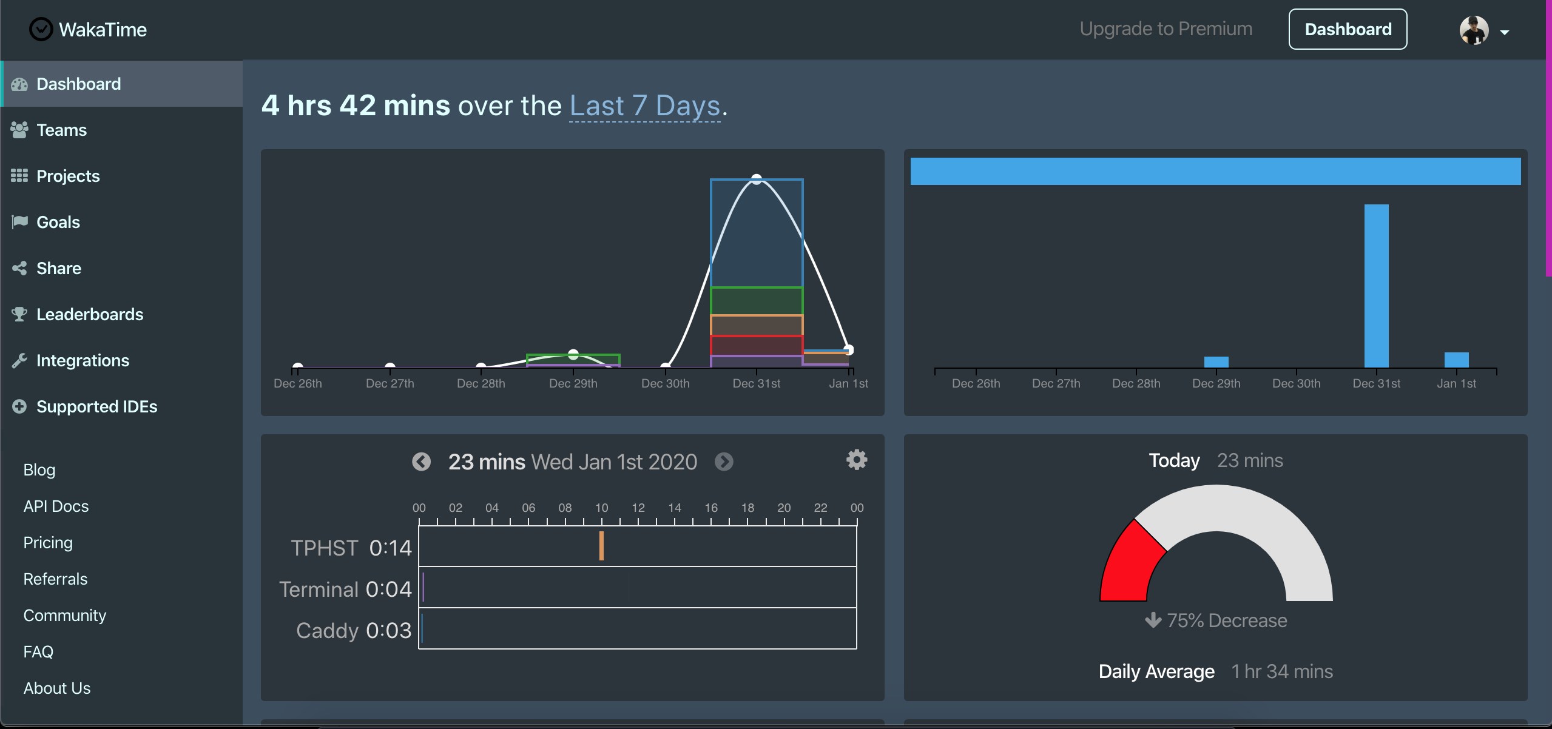The image size is (1552, 729).
Task: Click the red segment of Dec 31st stack
Action: coord(757,345)
